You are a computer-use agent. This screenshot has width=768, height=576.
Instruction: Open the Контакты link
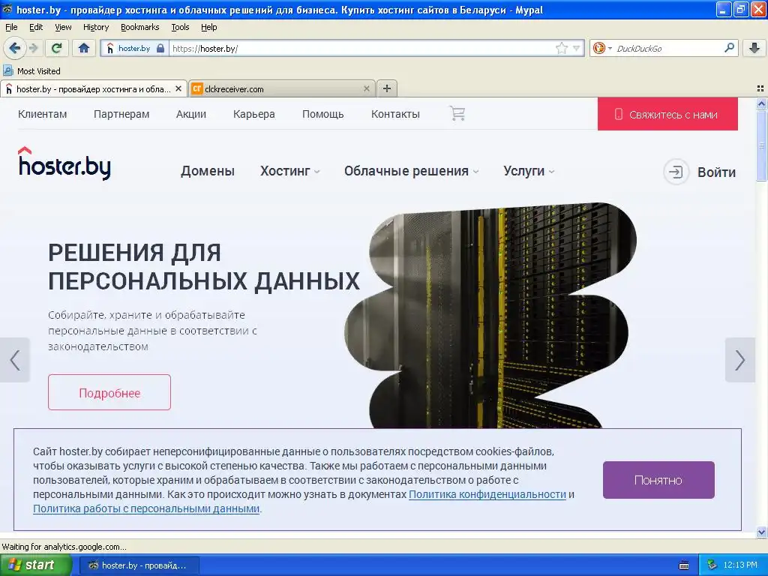click(395, 114)
